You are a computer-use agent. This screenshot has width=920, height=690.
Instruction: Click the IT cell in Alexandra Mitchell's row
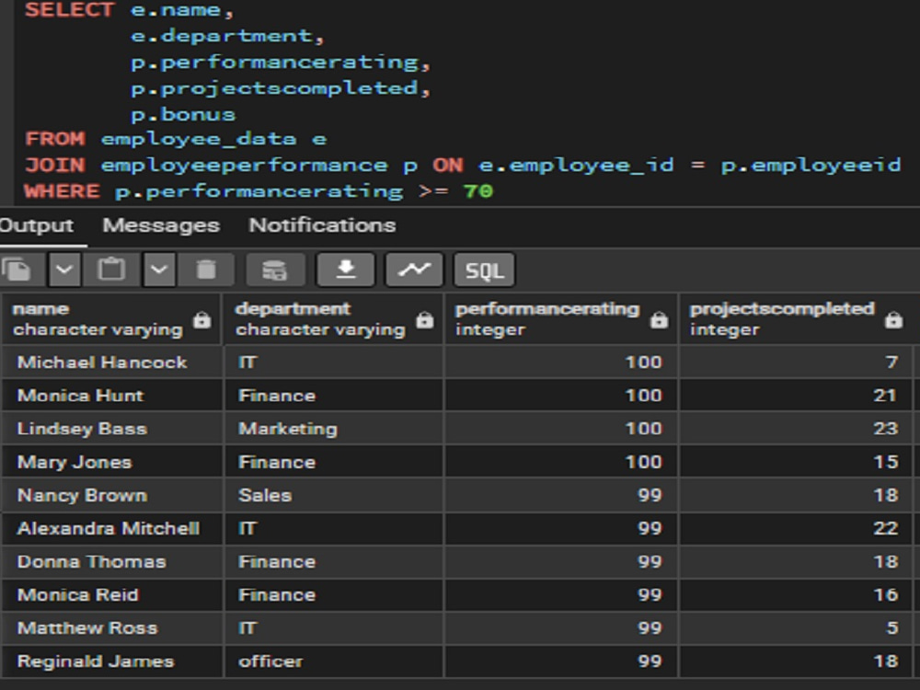[334, 529]
